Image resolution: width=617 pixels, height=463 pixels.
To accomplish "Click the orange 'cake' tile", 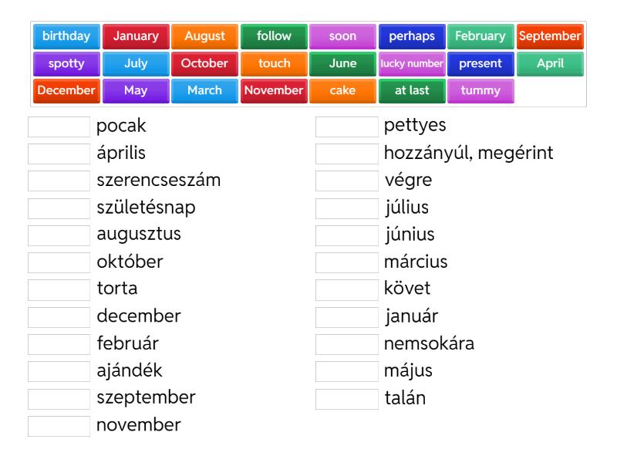I will coord(342,90).
